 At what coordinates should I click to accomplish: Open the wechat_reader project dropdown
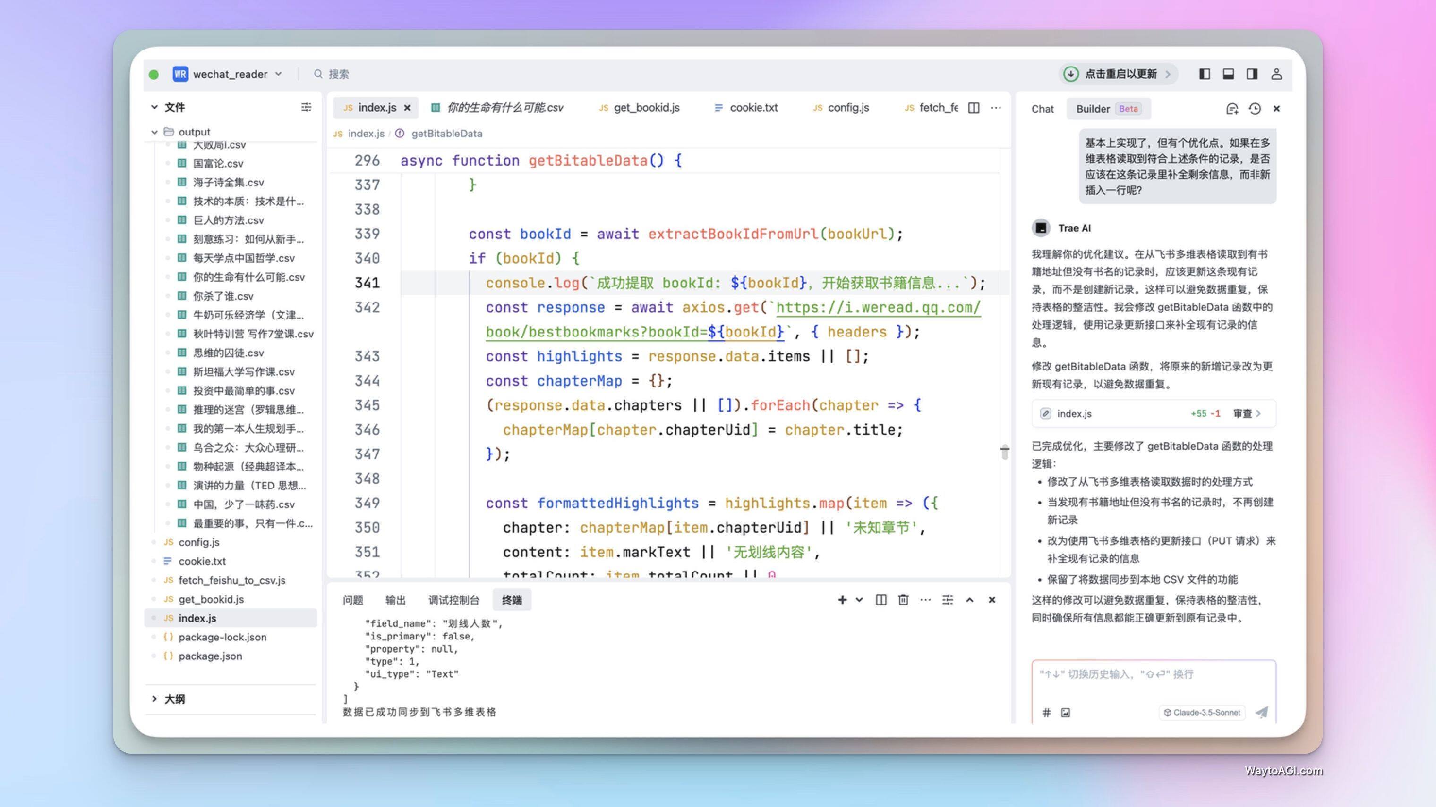[x=229, y=74]
